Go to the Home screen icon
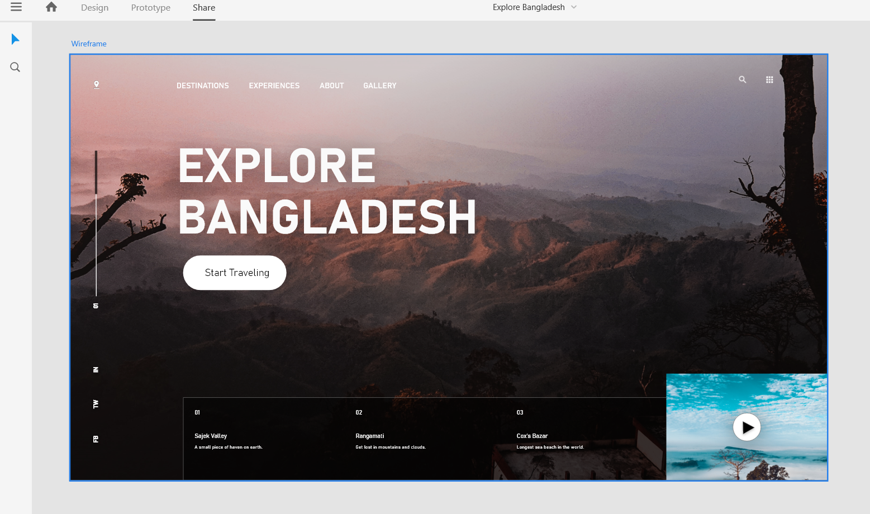This screenshot has height=514, width=870. tap(51, 7)
